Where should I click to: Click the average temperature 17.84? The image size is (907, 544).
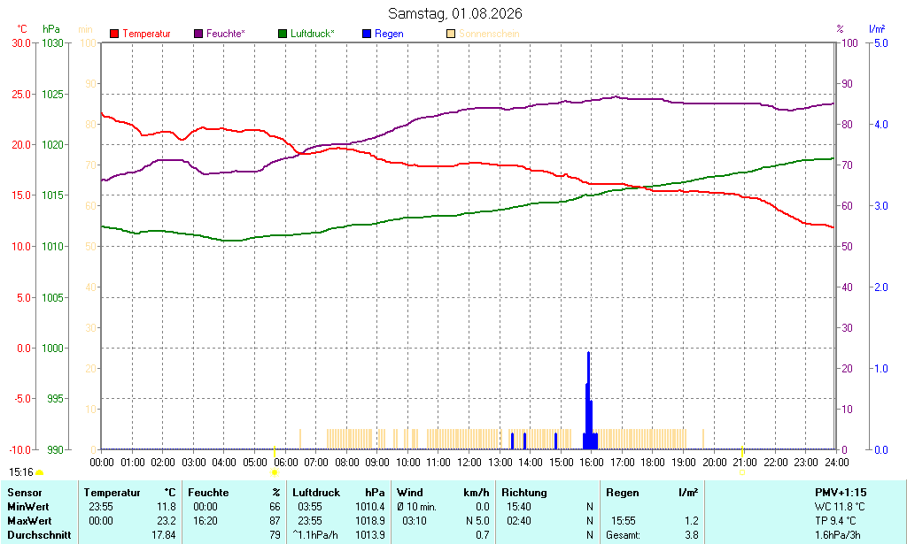click(164, 535)
